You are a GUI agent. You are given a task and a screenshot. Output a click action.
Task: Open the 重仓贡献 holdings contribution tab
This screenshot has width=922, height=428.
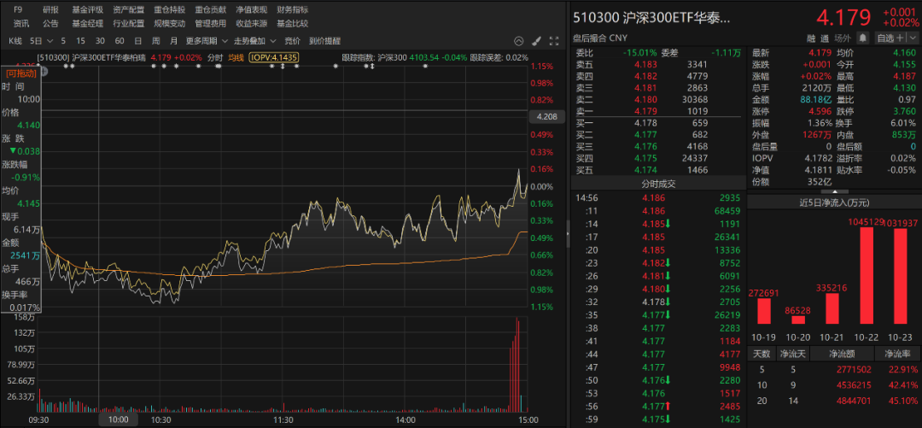click(211, 10)
